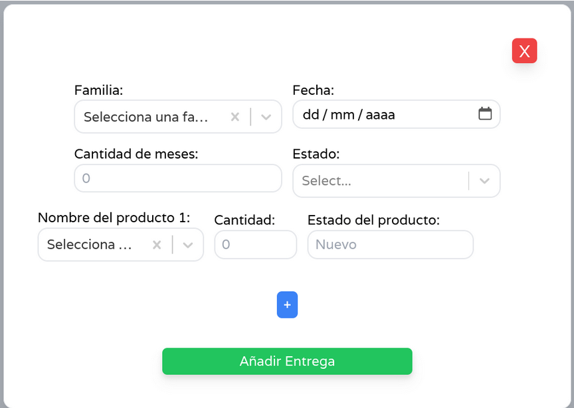Select the 'mm' month segment in Fecha
The width and height of the screenshot is (574, 408).
[x=342, y=115]
